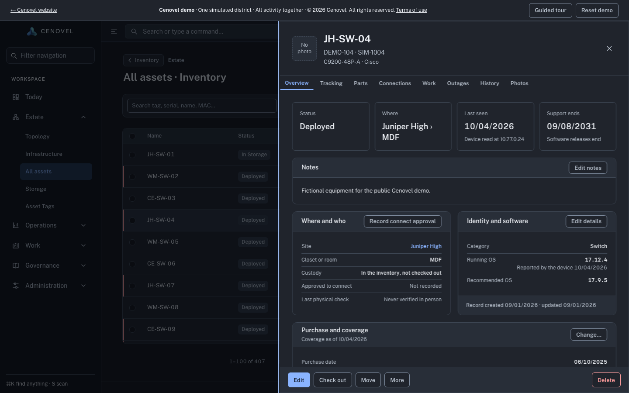Switch to the Tracking tab

(331, 83)
